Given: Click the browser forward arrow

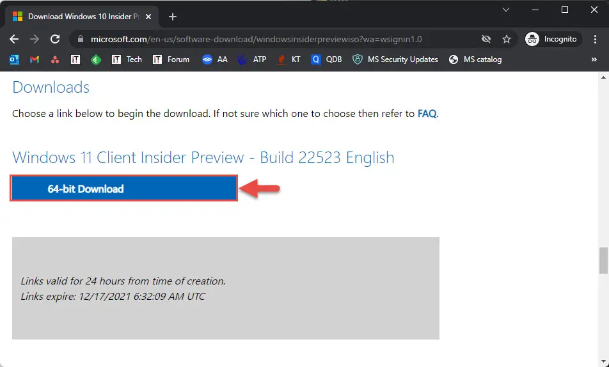Looking at the screenshot, I should [35, 39].
